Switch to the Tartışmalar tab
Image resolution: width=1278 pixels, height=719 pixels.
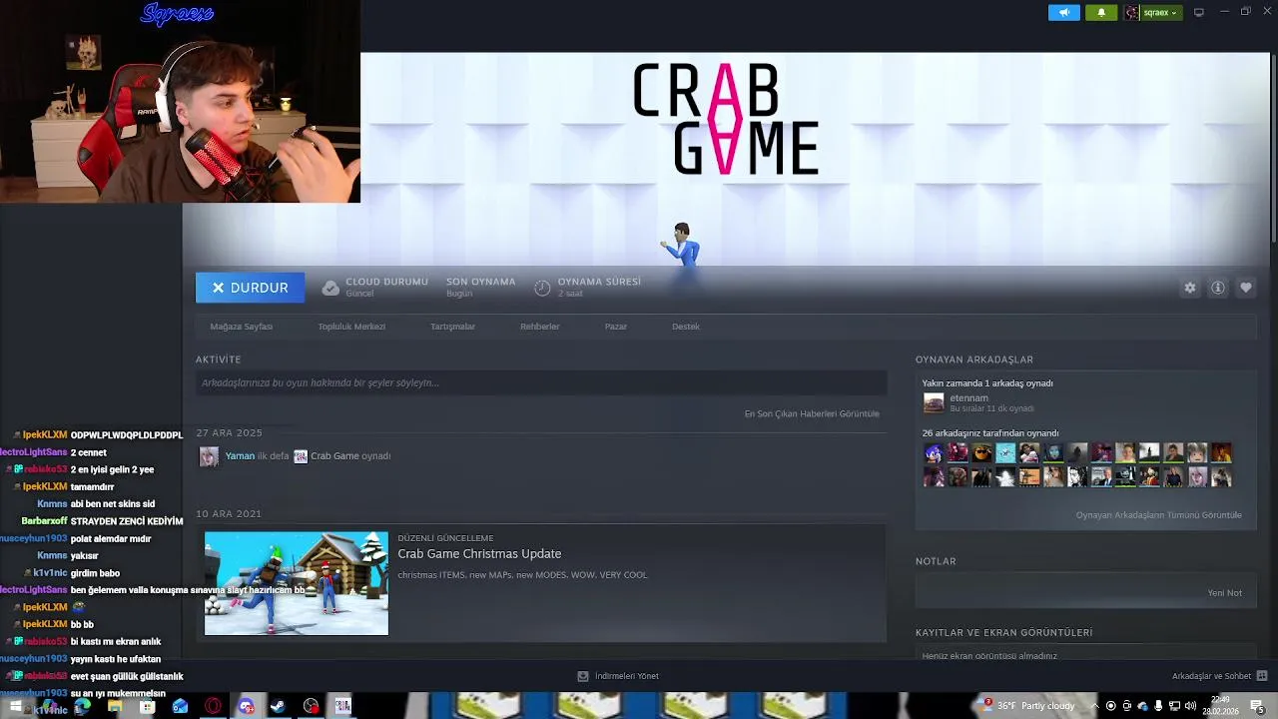pos(452,327)
